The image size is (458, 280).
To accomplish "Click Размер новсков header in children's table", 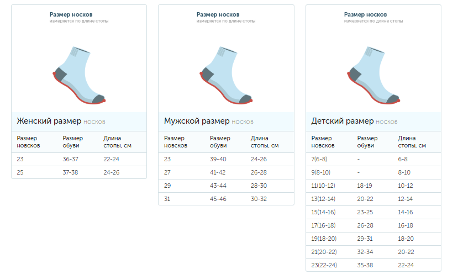I will click(323, 142).
